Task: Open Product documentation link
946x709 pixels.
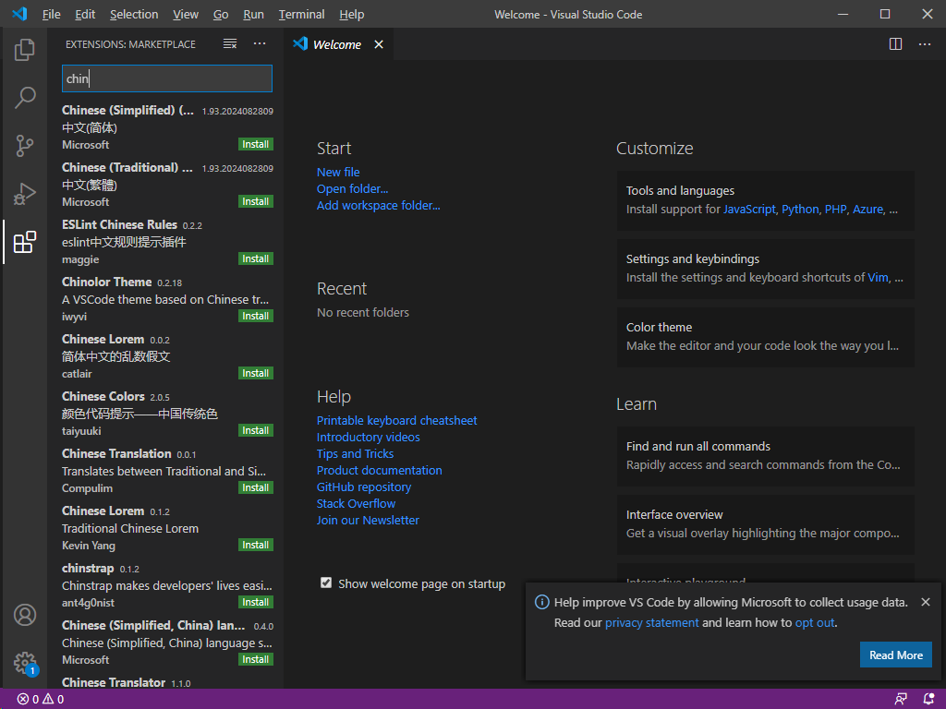Action: (380, 470)
